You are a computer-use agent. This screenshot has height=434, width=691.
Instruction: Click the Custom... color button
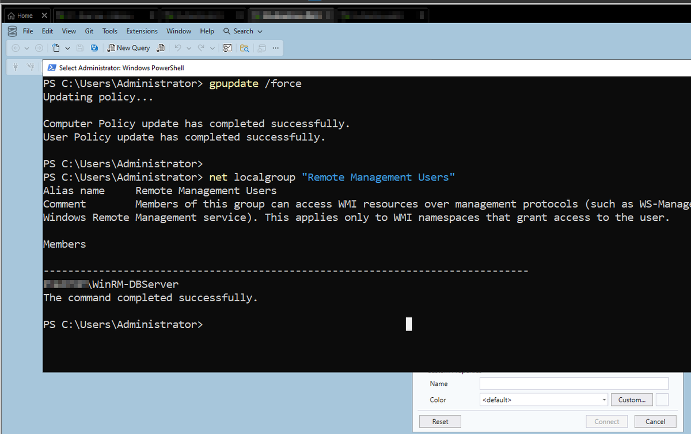coord(632,400)
